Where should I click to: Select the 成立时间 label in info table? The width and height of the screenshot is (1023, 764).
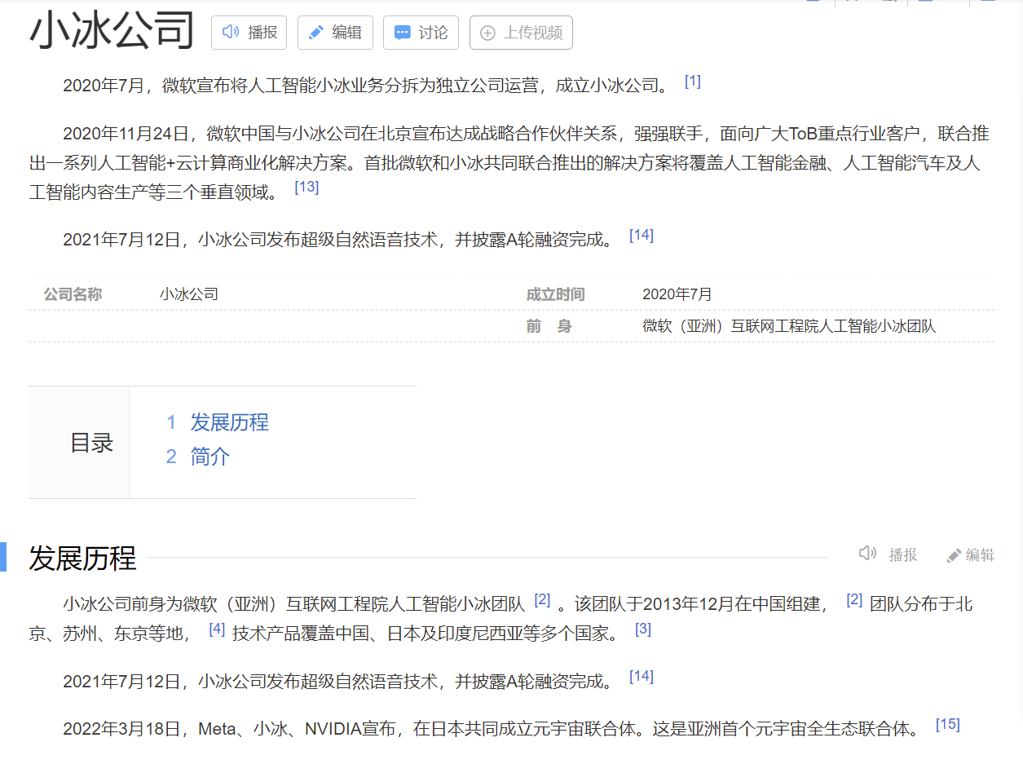pos(556,294)
